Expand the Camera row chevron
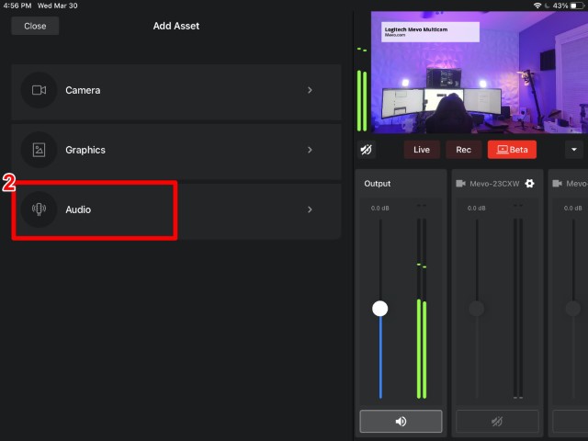Viewport: 588px width, 441px height. click(310, 90)
